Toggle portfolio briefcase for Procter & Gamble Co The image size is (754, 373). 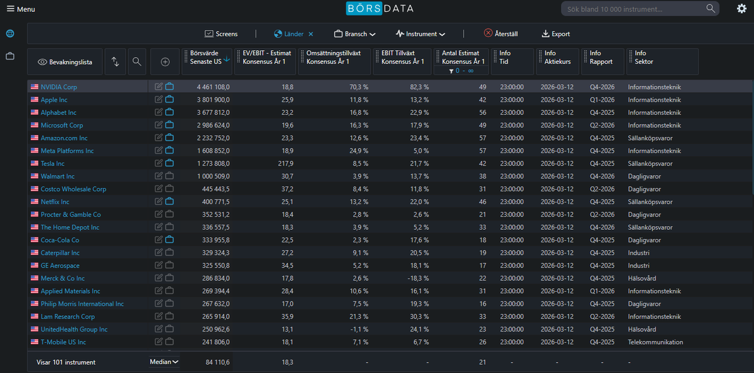click(170, 215)
